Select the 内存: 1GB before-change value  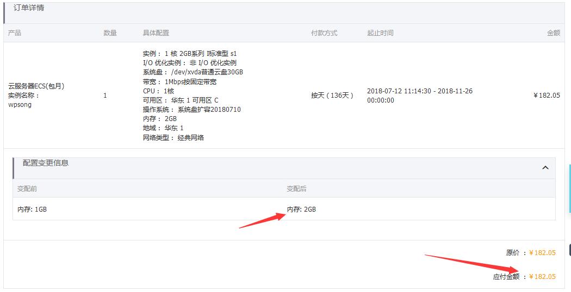point(32,210)
